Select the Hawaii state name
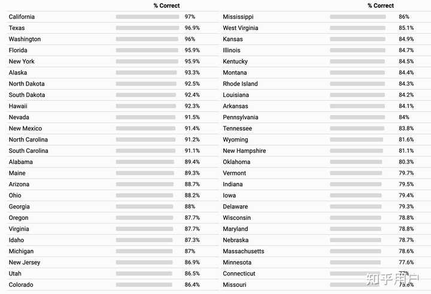 [18, 106]
